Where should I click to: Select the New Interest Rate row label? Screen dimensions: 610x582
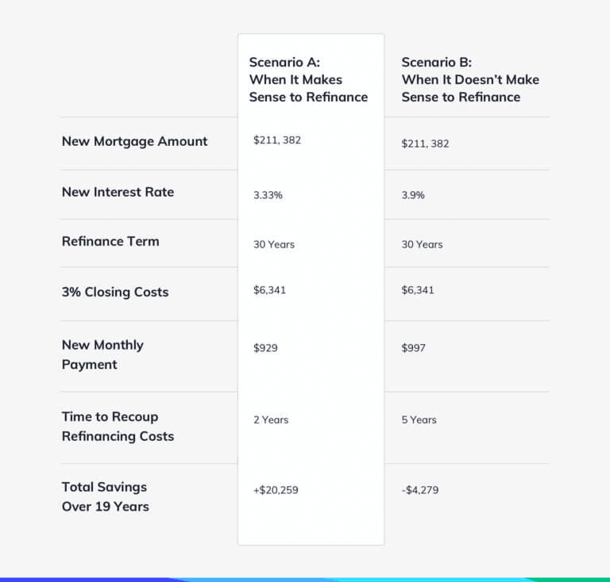(118, 192)
